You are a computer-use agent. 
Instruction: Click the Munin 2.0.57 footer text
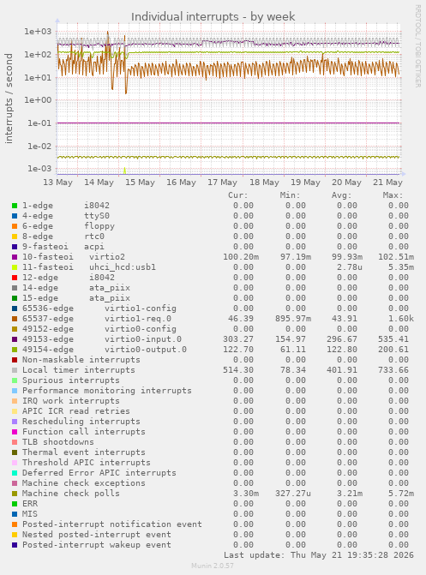coord(213,566)
